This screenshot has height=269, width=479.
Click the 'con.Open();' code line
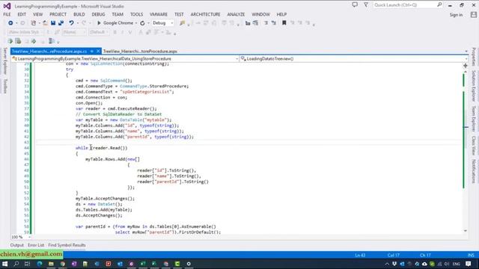(x=89, y=103)
